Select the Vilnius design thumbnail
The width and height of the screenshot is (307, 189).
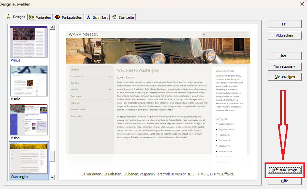pos(29,42)
